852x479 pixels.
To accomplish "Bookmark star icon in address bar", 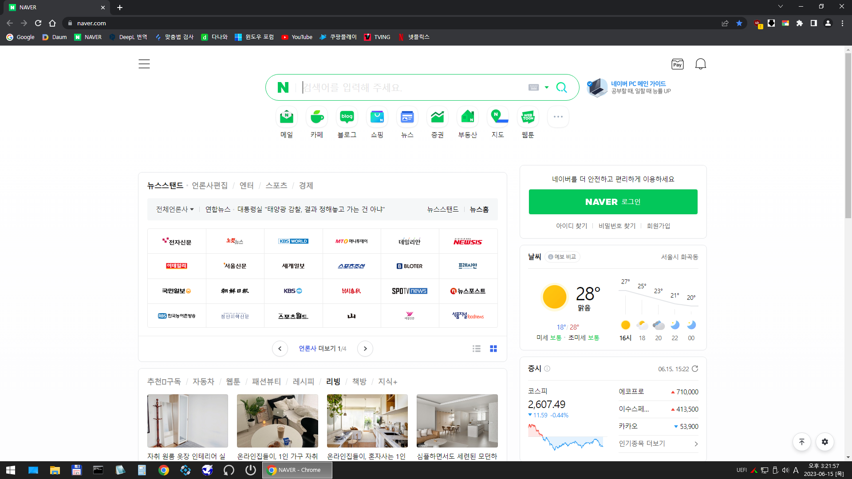I will click(x=739, y=23).
